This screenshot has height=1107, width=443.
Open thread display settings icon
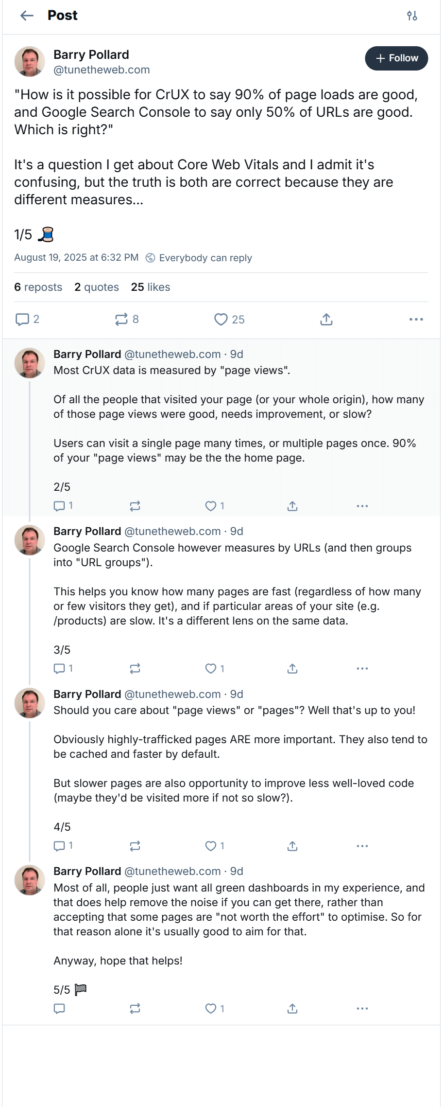click(x=412, y=16)
